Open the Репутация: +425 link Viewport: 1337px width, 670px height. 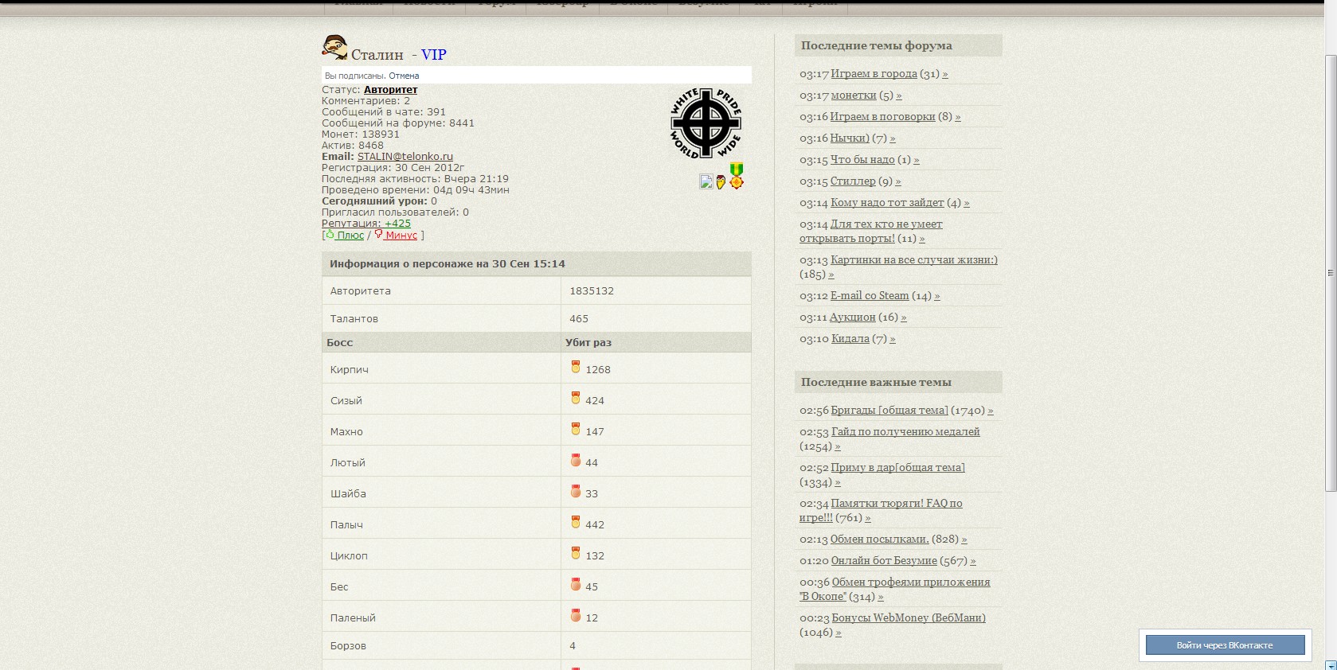366,224
